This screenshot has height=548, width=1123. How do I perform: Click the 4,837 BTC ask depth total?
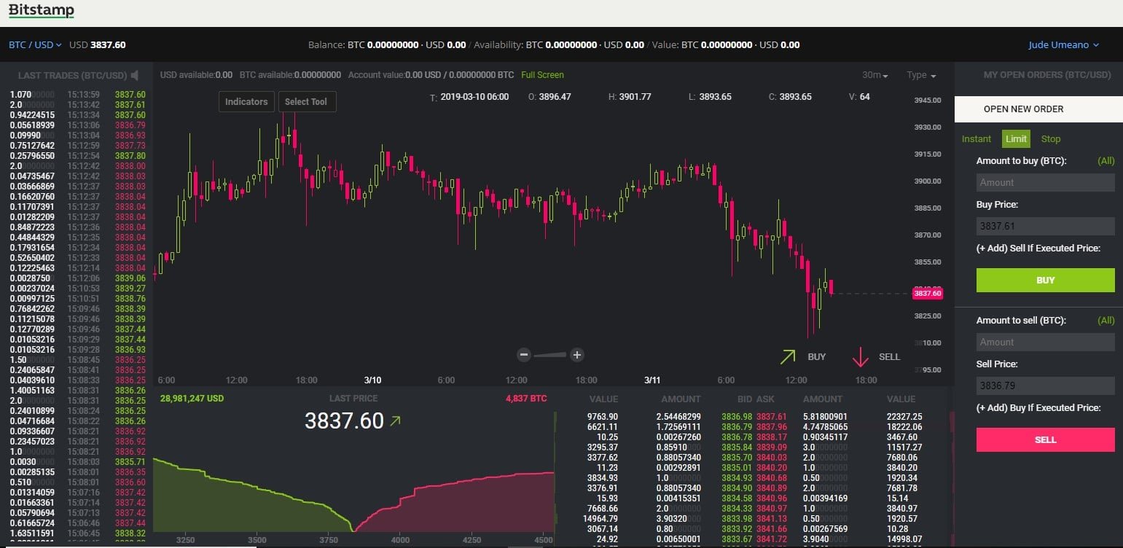tap(525, 399)
